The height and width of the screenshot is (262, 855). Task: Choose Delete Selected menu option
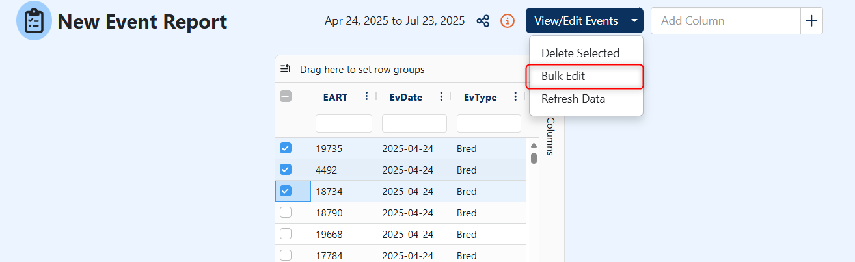tap(580, 53)
